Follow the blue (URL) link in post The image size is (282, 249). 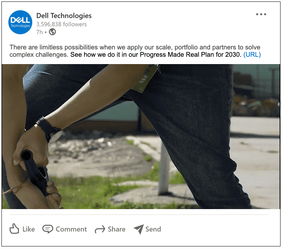point(252,55)
